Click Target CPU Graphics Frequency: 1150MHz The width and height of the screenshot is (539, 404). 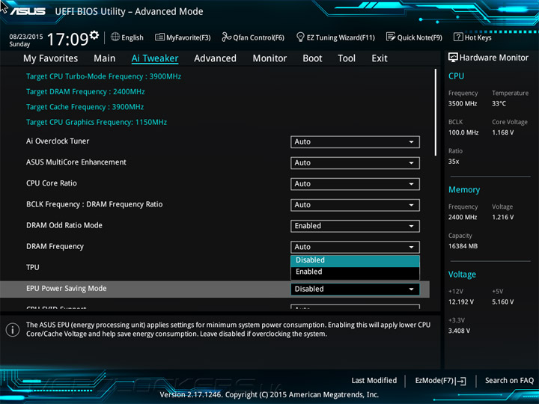97,122
